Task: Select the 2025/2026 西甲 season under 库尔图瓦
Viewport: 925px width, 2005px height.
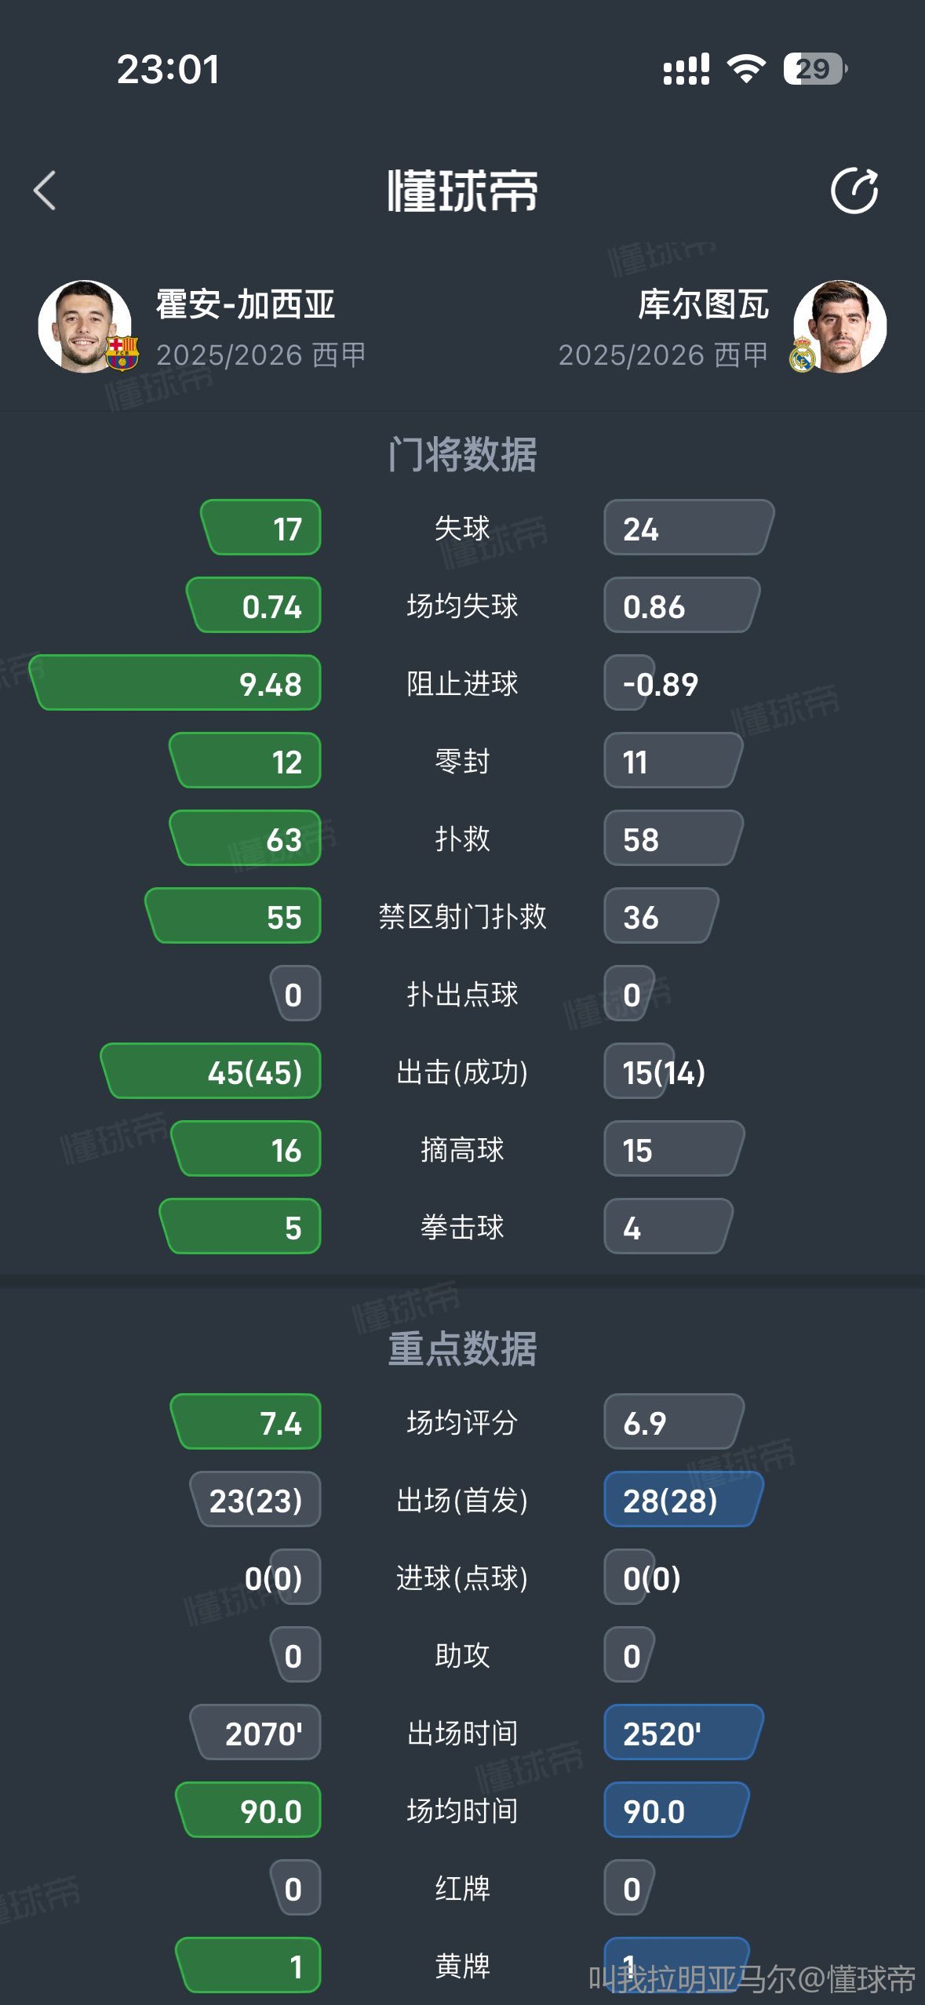Action: pyautogui.click(x=663, y=355)
